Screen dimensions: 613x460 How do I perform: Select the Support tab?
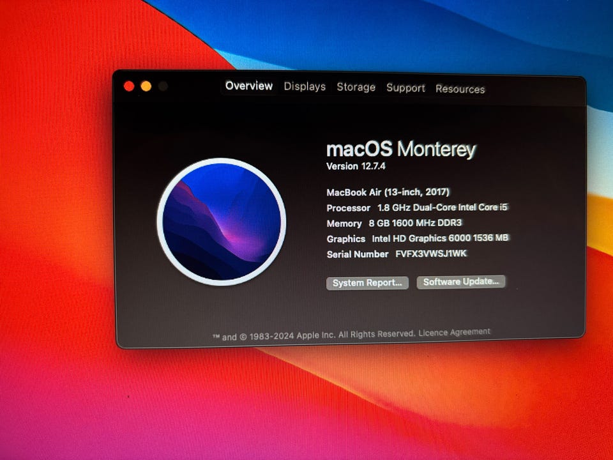tap(405, 88)
